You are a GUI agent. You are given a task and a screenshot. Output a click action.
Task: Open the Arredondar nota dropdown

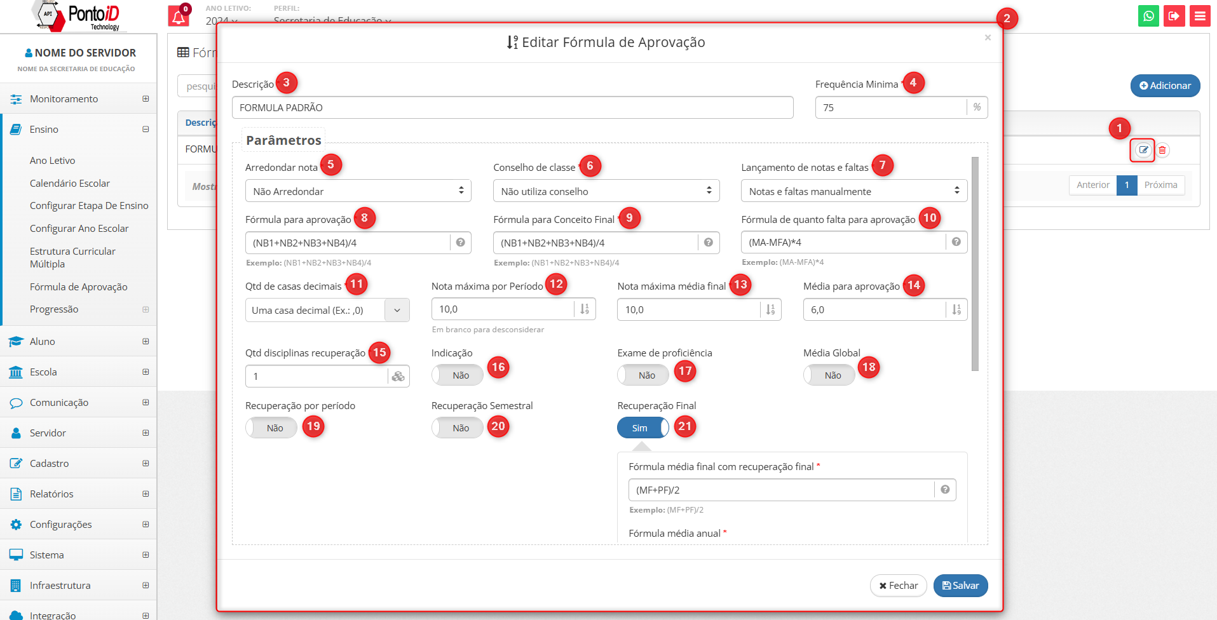[358, 191]
